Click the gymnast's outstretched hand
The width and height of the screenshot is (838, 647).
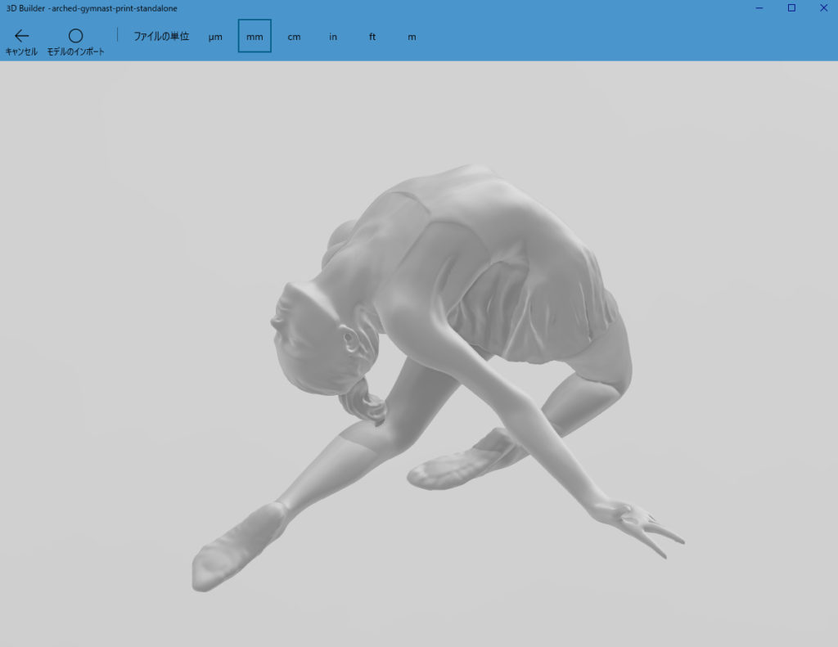tap(638, 523)
